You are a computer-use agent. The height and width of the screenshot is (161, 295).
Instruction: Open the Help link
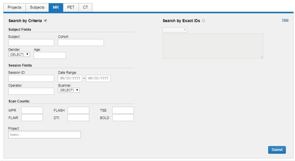285,20
